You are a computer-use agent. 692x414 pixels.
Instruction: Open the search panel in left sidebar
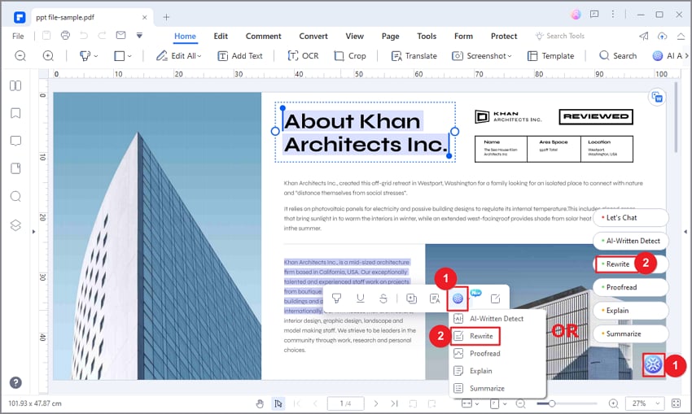coord(15,196)
